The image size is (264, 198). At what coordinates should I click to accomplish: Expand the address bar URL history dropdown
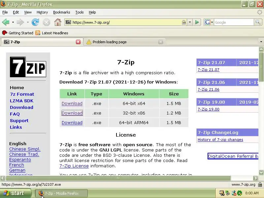[190, 22]
